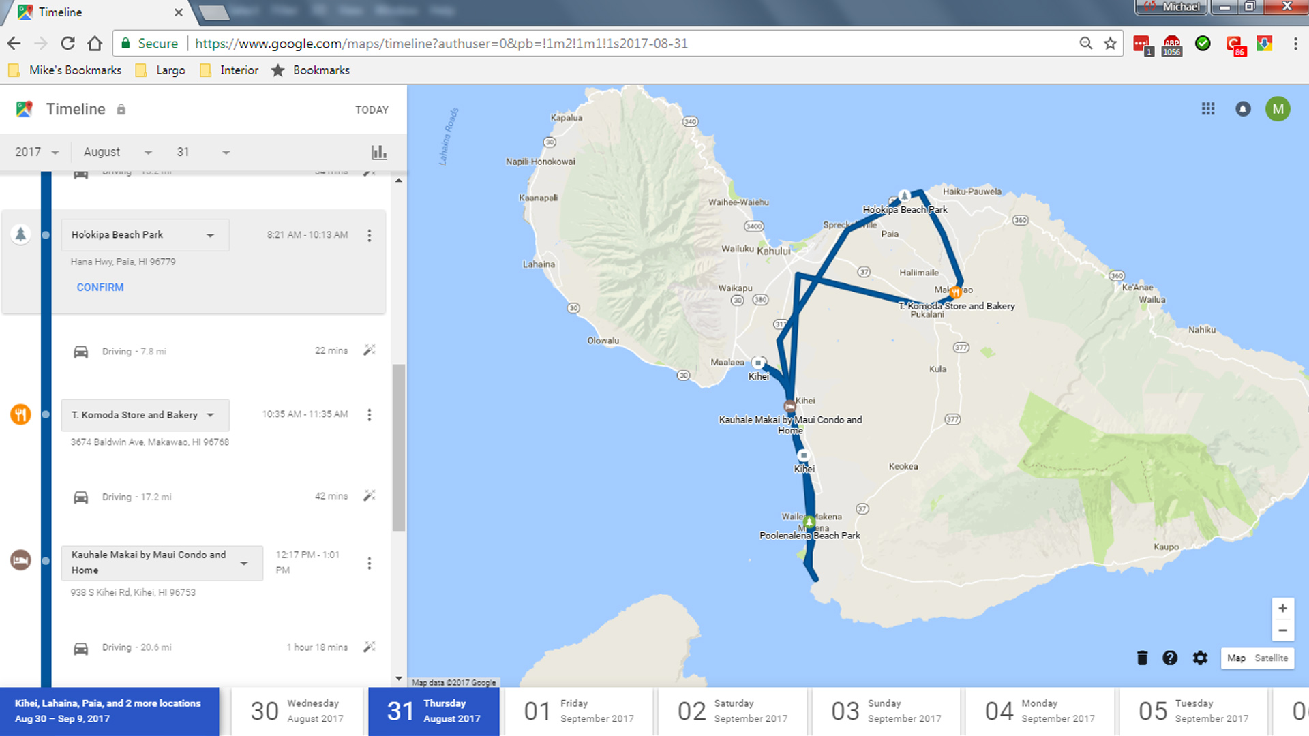This screenshot has height=736, width=1309.
Task: Open the Google apps grid icon
Action: pyautogui.click(x=1208, y=109)
